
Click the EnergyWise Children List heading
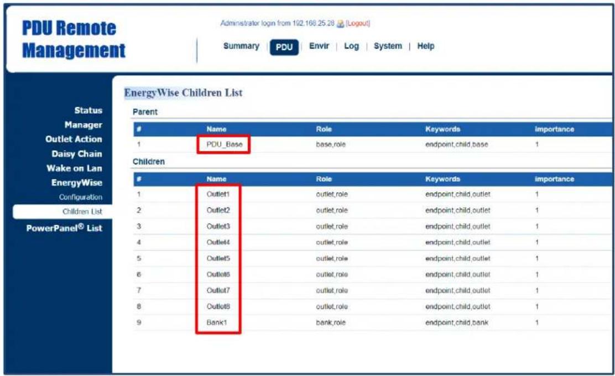pyautogui.click(x=183, y=93)
